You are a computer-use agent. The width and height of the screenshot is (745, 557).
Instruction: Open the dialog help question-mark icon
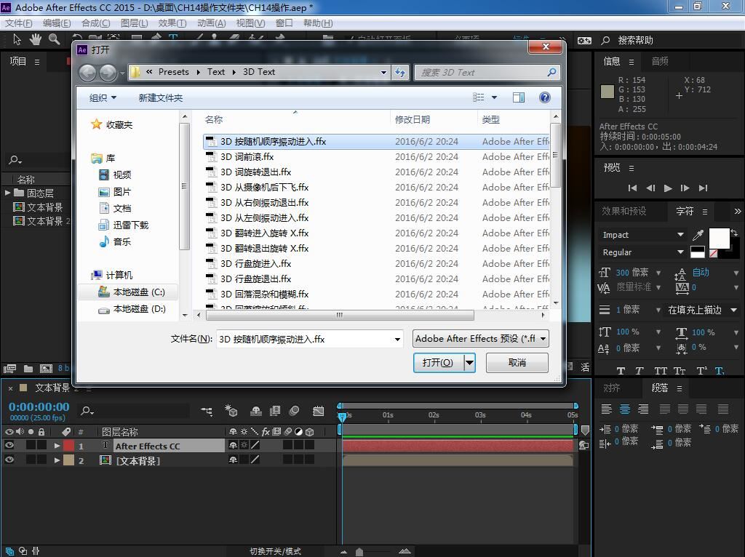[x=544, y=97]
